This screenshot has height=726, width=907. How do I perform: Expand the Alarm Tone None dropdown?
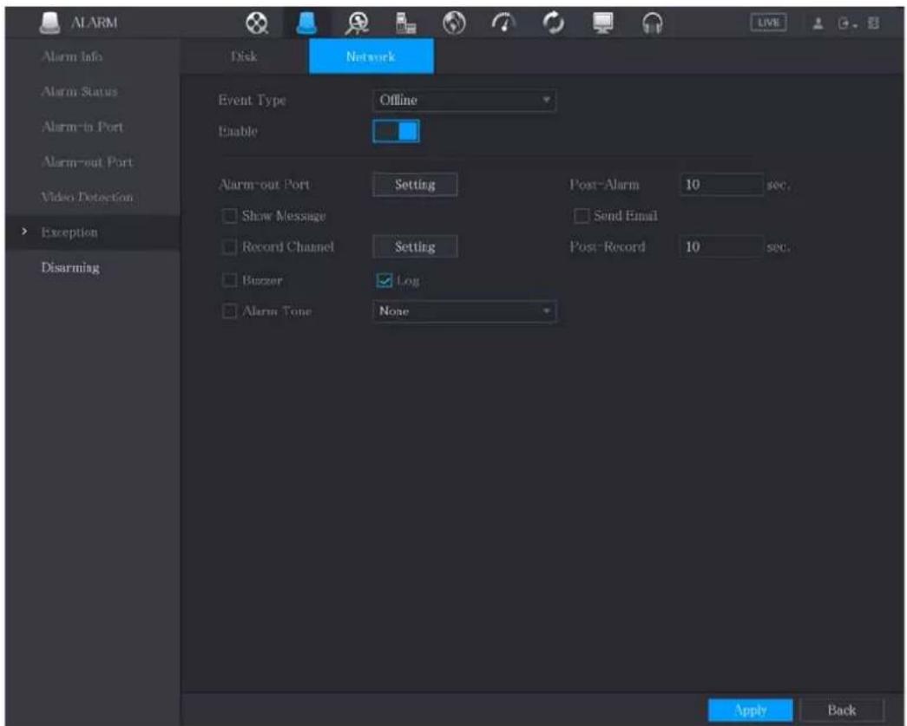pyautogui.click(x=464, y=311)
